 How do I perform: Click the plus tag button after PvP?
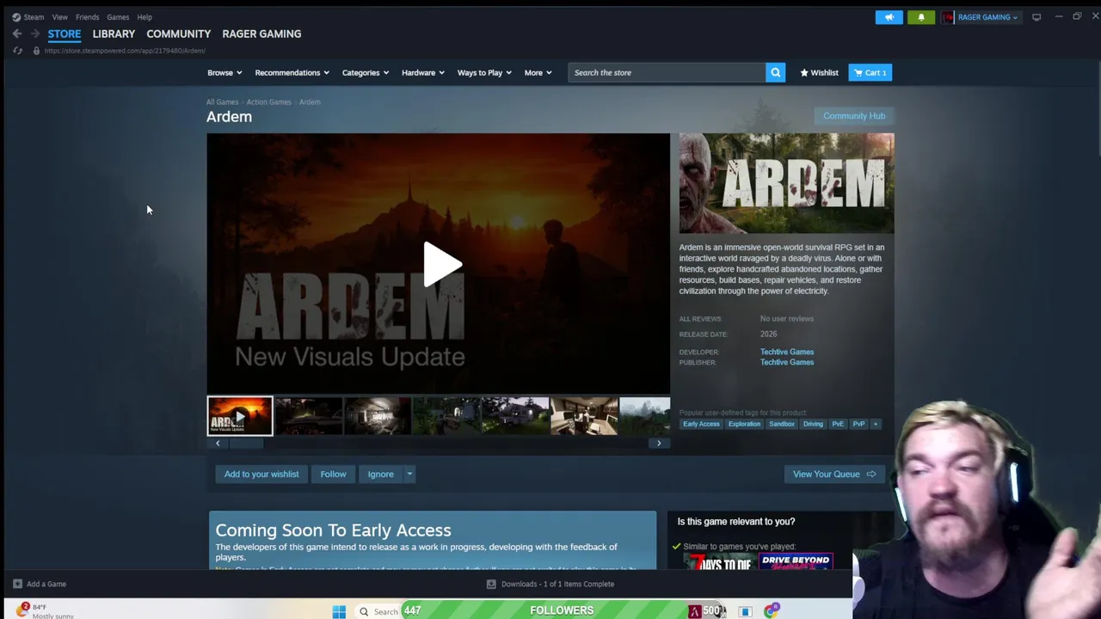(x=876, y=424)
